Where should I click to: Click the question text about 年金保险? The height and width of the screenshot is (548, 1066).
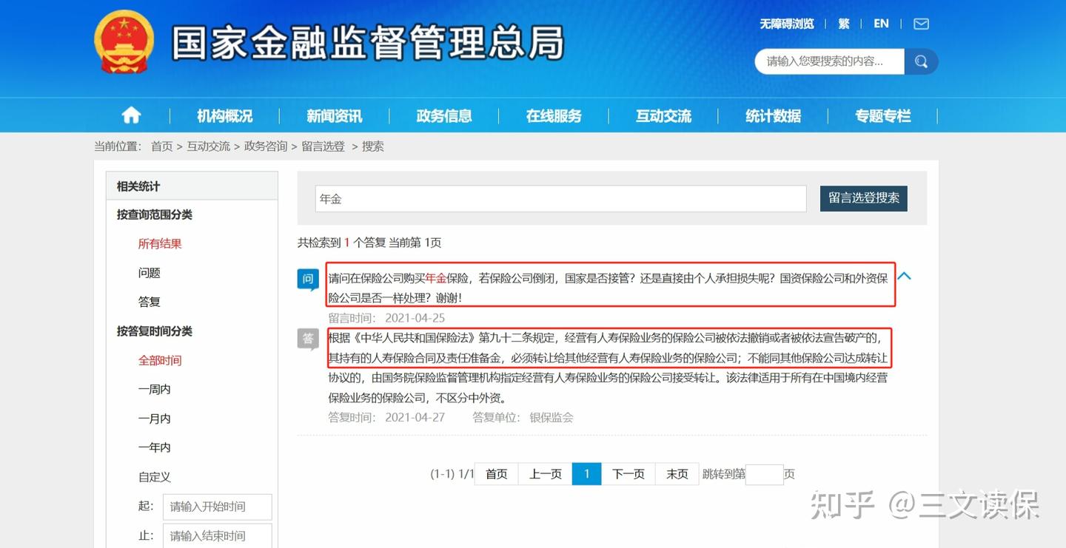pyautogui.click(x=608, y=288)
